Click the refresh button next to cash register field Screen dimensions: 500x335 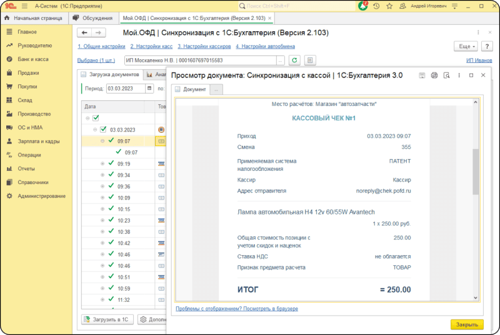tap(294, 60)
